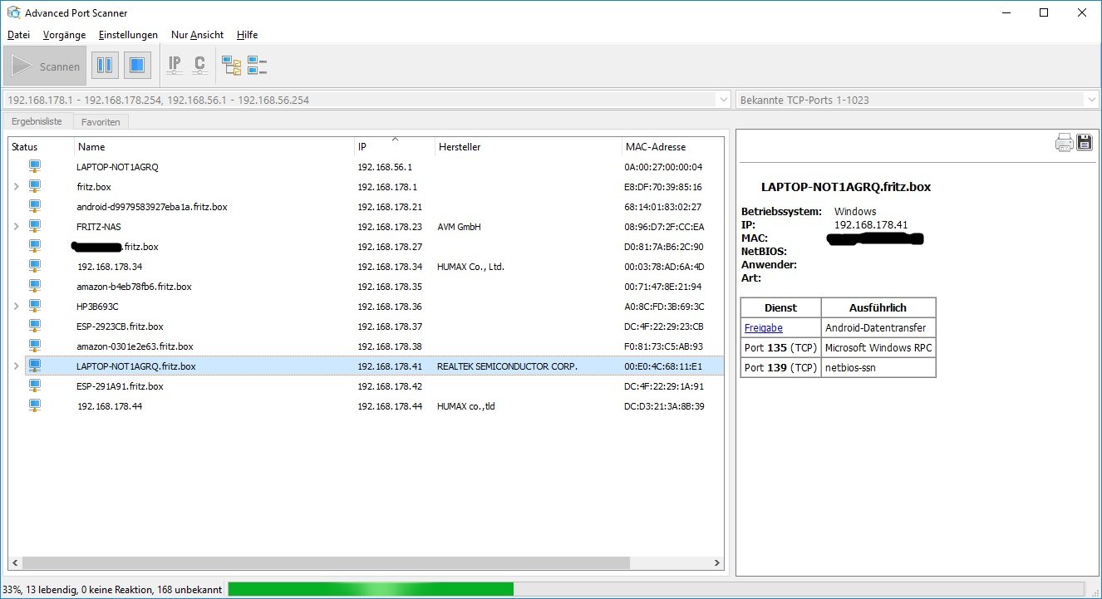This screenshot has height=599, width=1102.
Task: Open the Datei menu
Action: click(18, 35)
